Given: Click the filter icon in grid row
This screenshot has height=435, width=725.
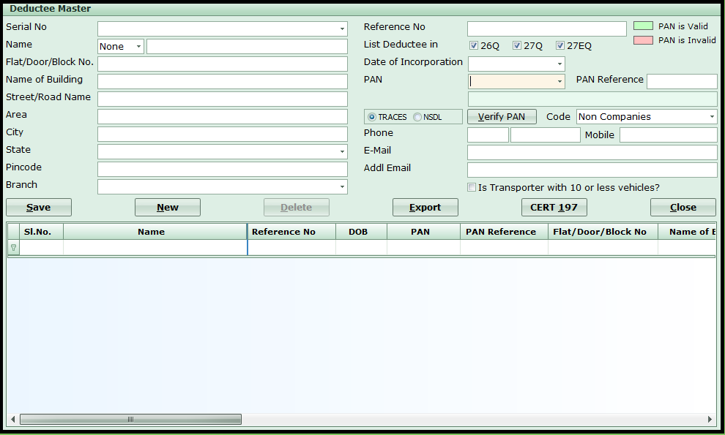Looking at the screenshot, I should [x=13, y=248].
